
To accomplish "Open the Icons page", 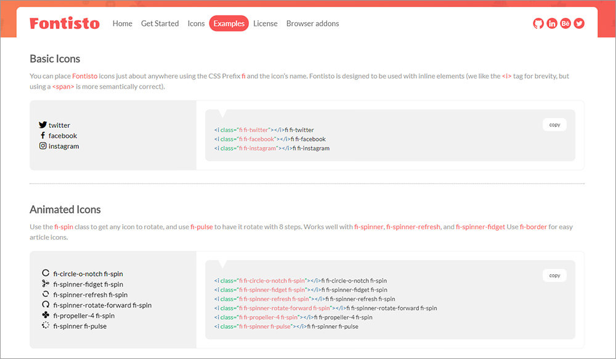I will coord(196,23).
